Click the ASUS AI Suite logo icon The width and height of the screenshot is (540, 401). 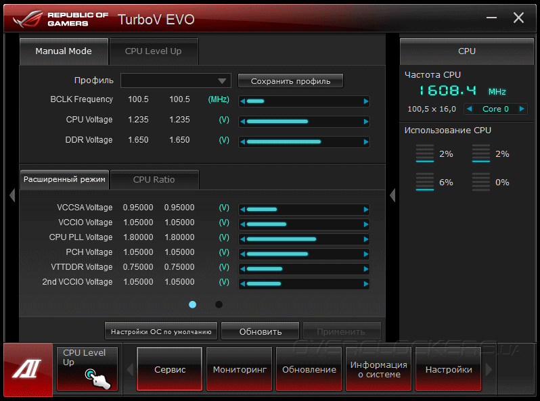point(28,369)
